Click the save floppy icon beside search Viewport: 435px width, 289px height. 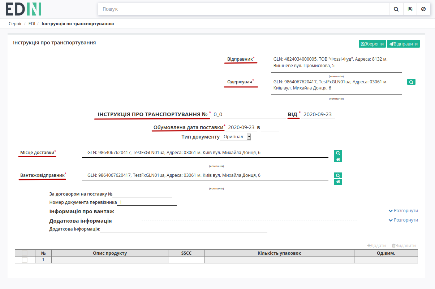tap(410, 9)
